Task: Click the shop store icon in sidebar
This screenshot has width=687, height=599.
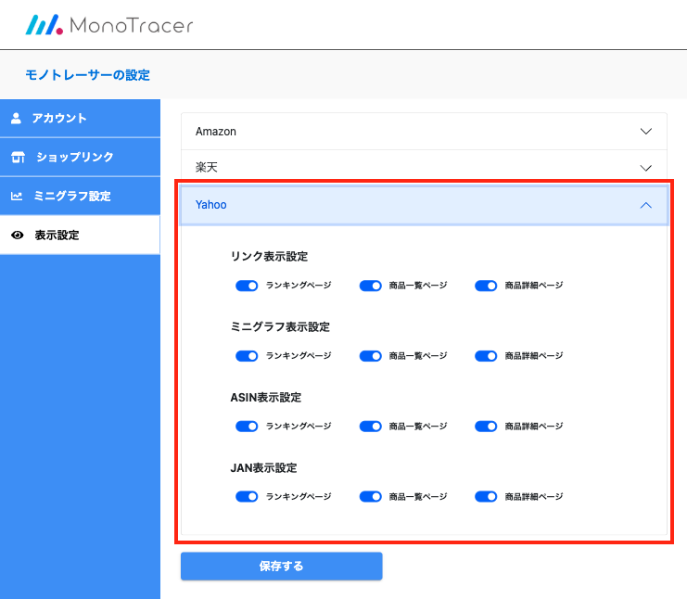Action: 18,158
